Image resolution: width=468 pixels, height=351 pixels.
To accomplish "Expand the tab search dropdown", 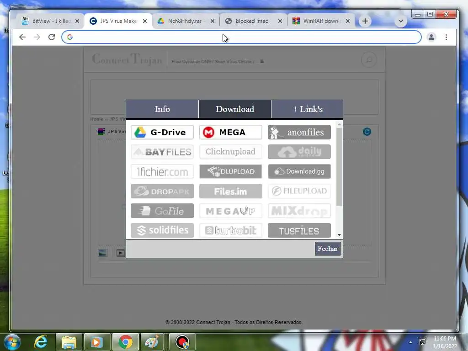I will [x=401, y=21].
